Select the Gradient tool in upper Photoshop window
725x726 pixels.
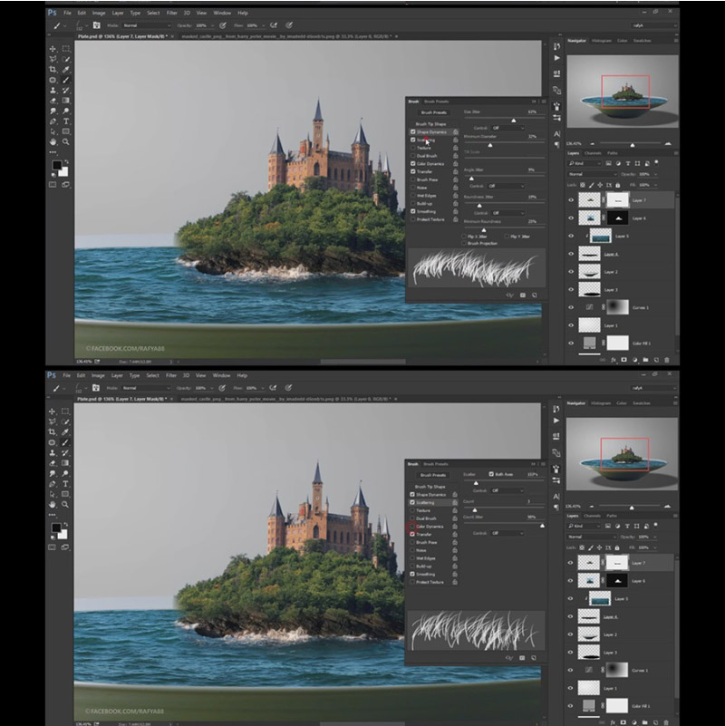[66, 101]
